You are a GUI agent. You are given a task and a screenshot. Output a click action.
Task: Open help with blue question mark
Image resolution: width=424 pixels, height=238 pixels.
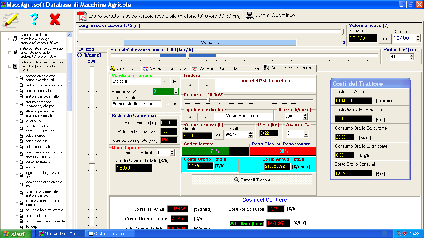34,20
